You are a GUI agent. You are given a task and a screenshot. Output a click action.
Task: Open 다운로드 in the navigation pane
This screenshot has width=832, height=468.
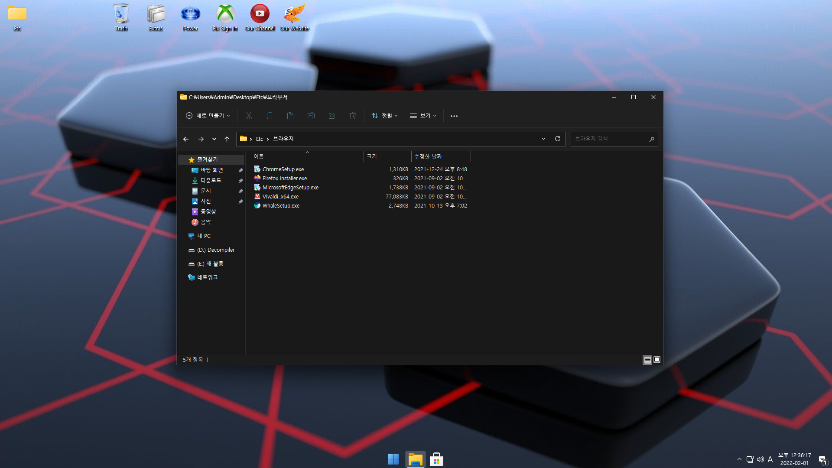click(x=211, y=180)
